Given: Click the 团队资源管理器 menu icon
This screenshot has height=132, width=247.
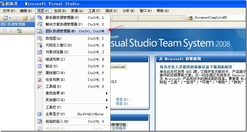Looking at the screenshot, I should [x=39, y=31].
